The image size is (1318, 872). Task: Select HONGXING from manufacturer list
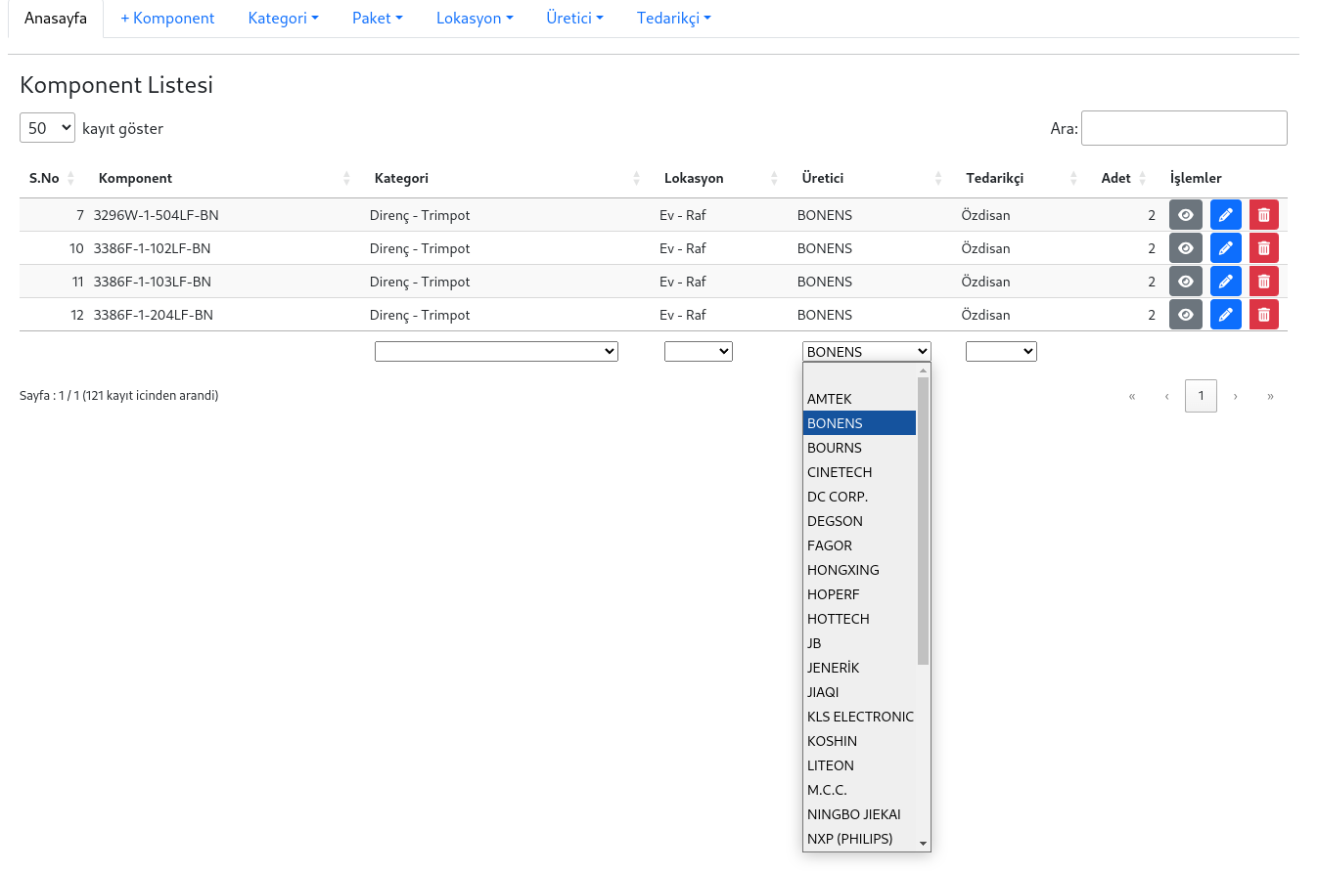pyautogui.click(x=859, y=570)
